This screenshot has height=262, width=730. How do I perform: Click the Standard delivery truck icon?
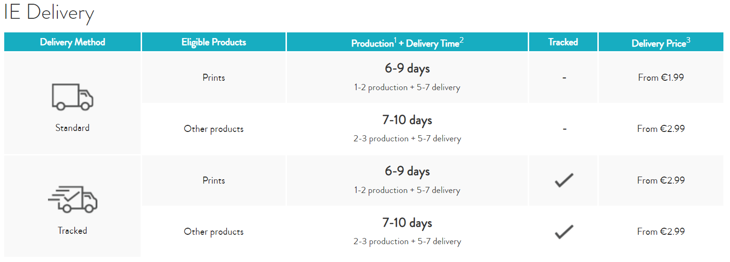tap(72, 97)
